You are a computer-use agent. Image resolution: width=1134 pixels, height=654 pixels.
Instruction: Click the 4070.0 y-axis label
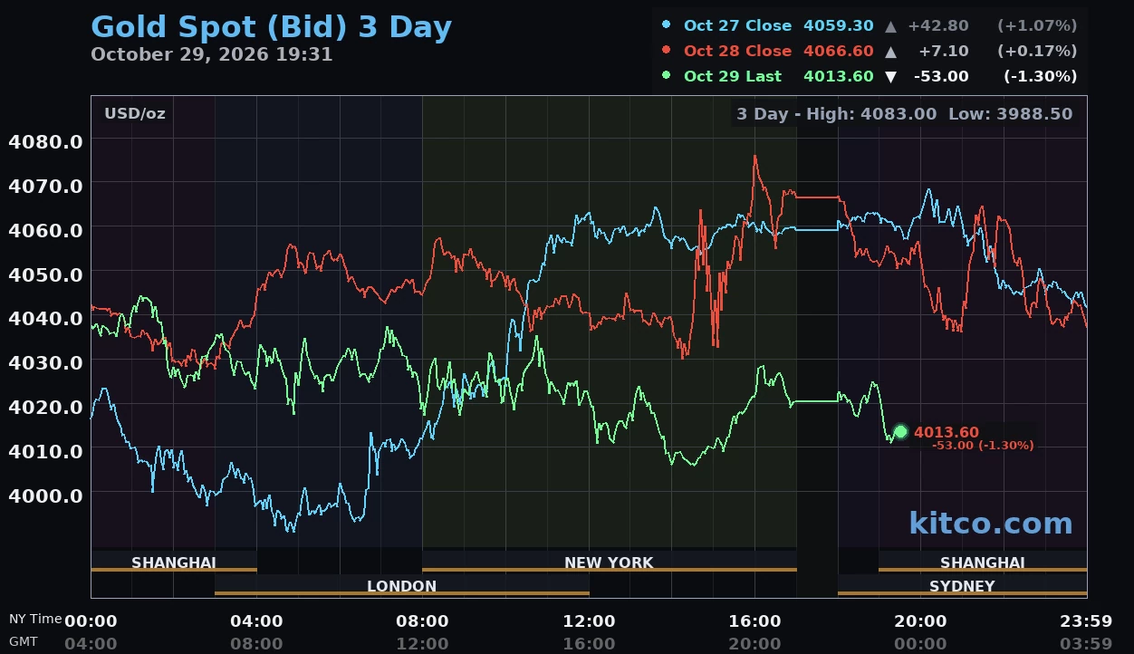tap(45, 186)
